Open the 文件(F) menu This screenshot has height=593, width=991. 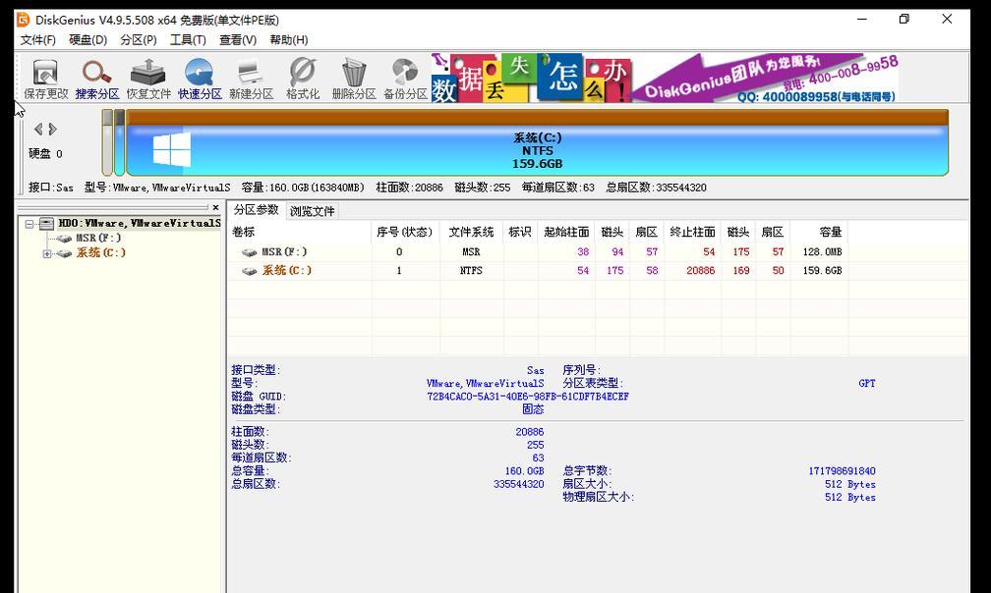(38, 39)
